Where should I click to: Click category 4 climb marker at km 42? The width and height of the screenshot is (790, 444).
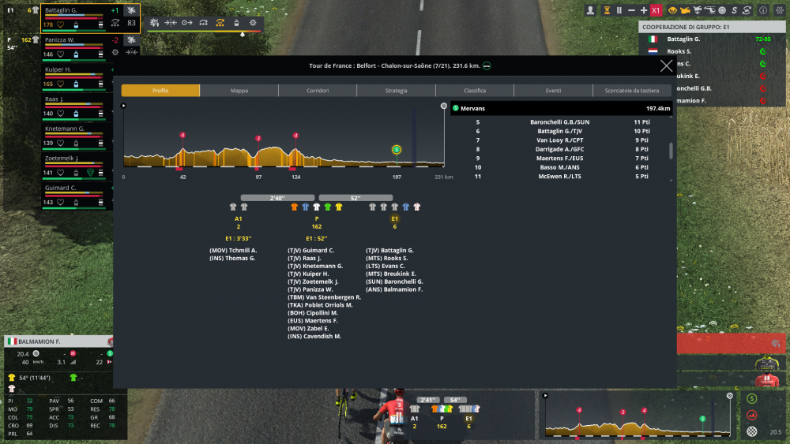click(x=182, y=136)
